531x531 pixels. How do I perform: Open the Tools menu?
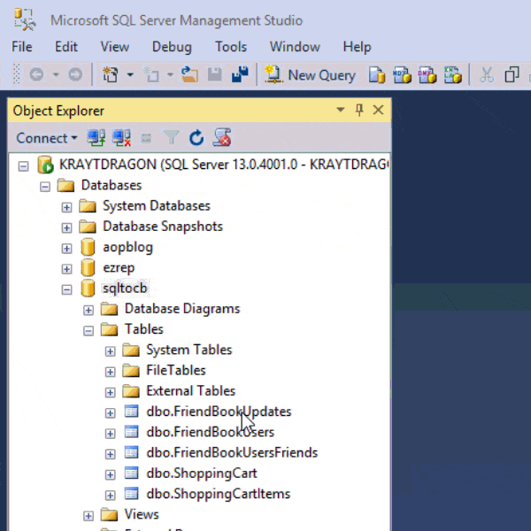[x=231, y=47]
